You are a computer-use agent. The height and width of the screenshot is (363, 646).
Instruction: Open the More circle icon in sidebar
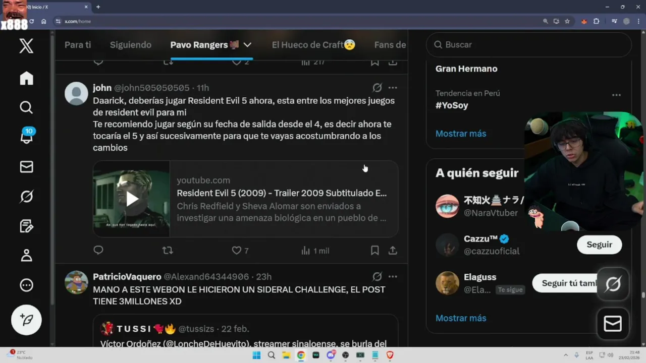tap(26, 285)
